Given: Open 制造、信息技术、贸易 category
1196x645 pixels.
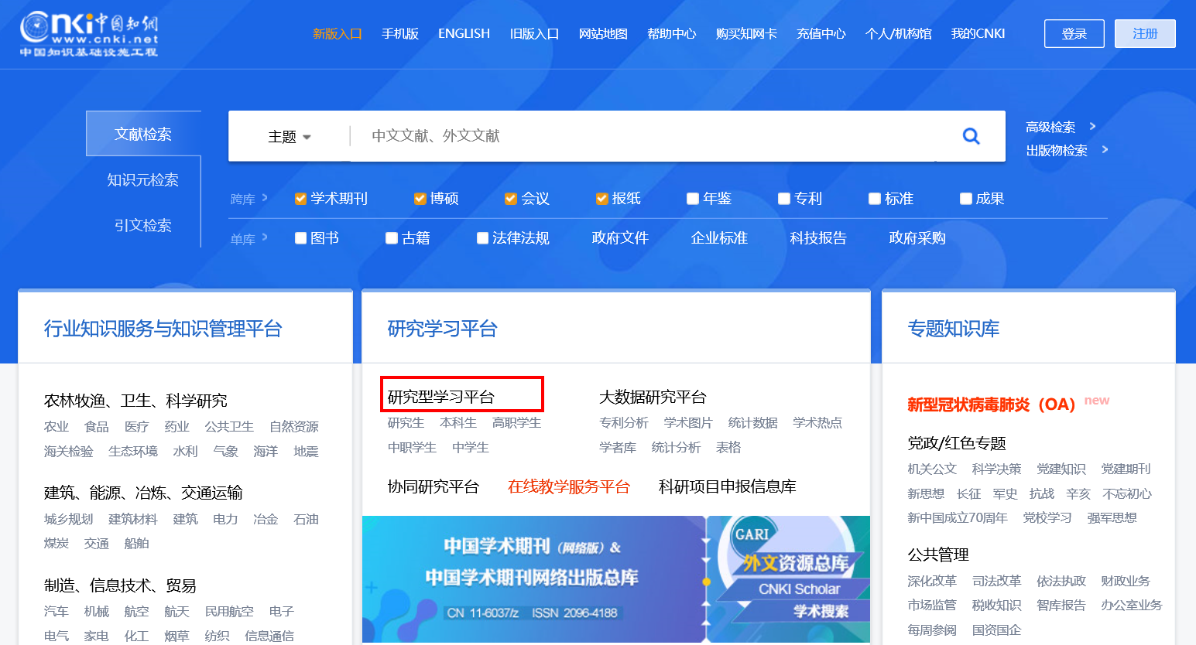Looking at the screenshot, I should [x=120, y=585].
